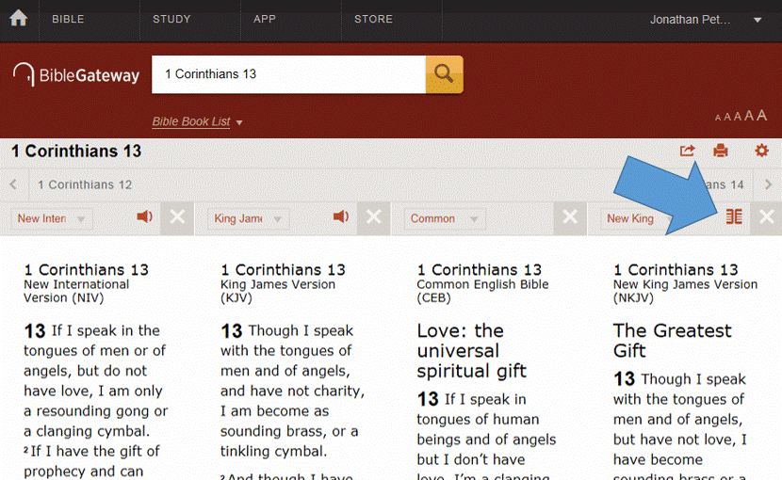782x480 pixels.
Task: Open the BIBLE menu
Action: point(68,19)
